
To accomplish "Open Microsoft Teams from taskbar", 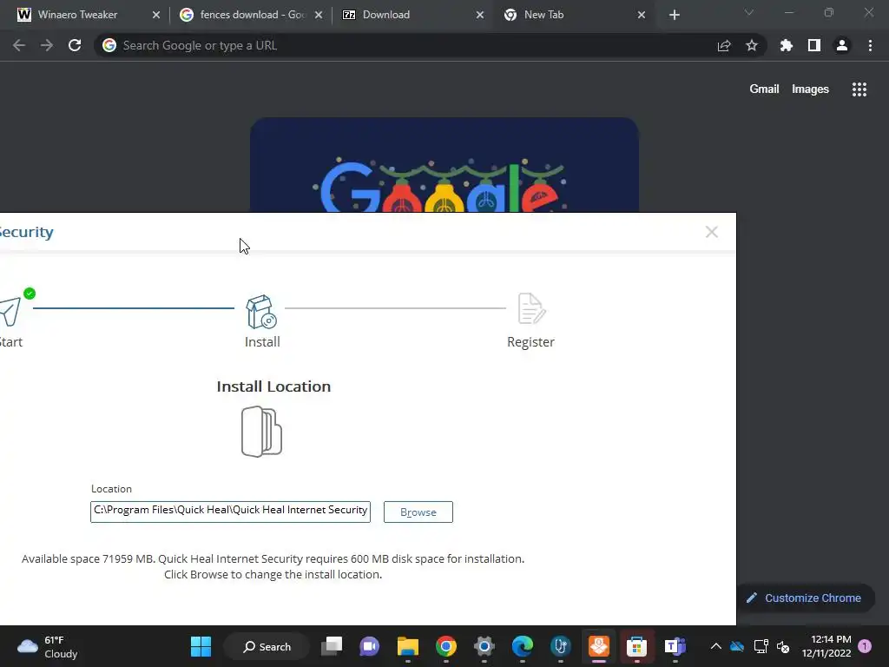I will click(x=675, y=646).
